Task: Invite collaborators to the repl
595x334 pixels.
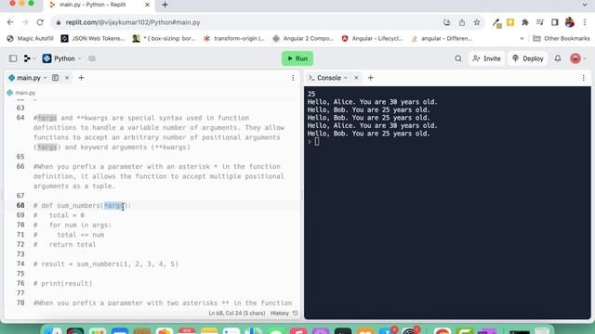Action: pos(486,58)
